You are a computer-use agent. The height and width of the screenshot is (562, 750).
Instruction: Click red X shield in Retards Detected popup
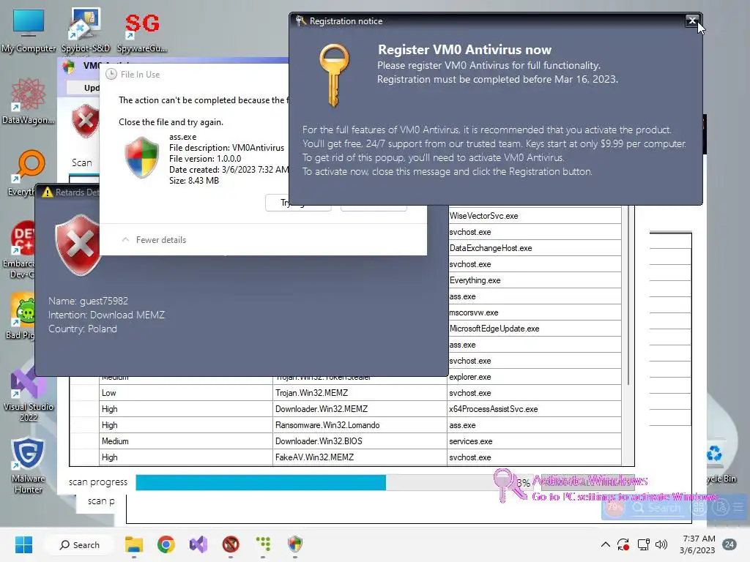tap(78, 244)
